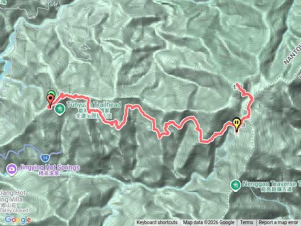The image size is (301, 226).
Task: Click the red end-point marker pin
Action: [50, 101]
